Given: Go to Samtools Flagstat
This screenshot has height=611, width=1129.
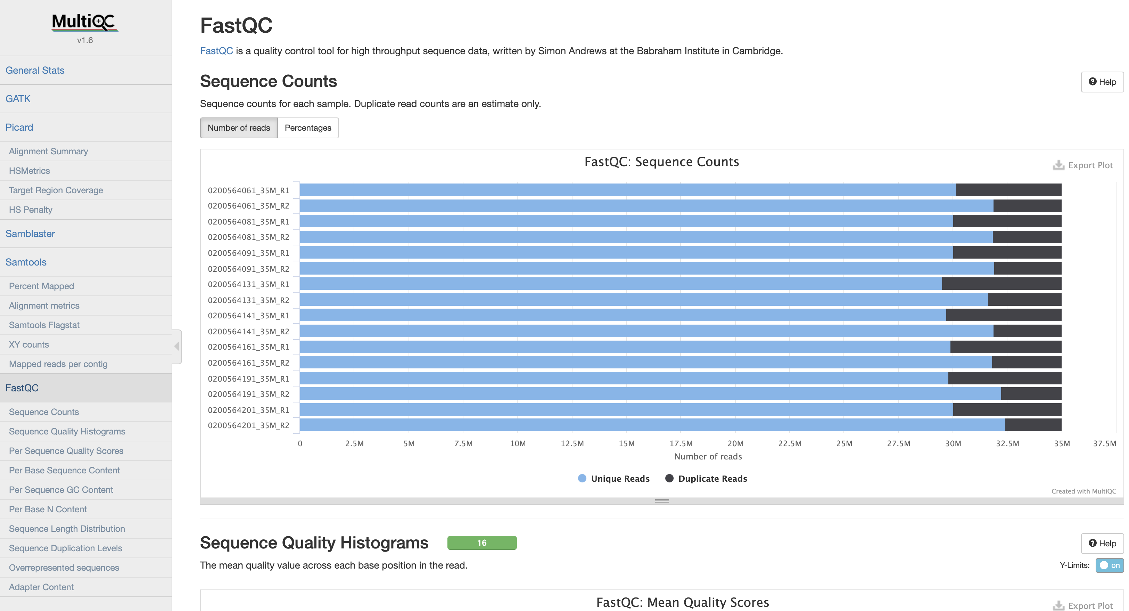Looking at the screenshot, I should coord(86,325).
